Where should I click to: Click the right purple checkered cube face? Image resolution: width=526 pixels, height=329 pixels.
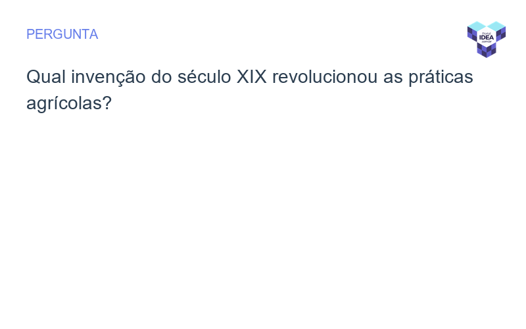tap(501, 34)
